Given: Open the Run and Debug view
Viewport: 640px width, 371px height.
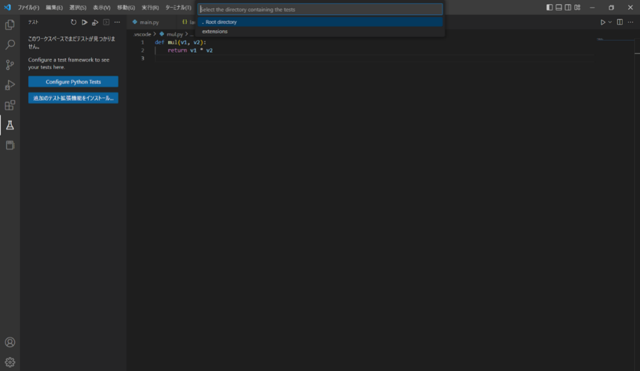Looking at the screenshot, I should coord(10,85).
